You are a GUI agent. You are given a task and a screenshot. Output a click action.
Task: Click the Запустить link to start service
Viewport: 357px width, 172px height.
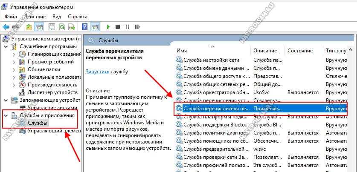click(98, 72)
